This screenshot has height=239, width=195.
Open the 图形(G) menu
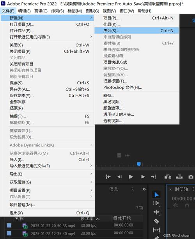pyautogui.click(x=92, y=11)
